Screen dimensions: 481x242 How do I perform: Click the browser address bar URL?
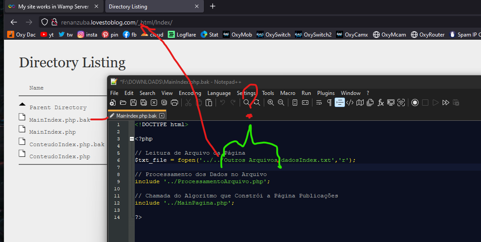click(x=117, y=22)
